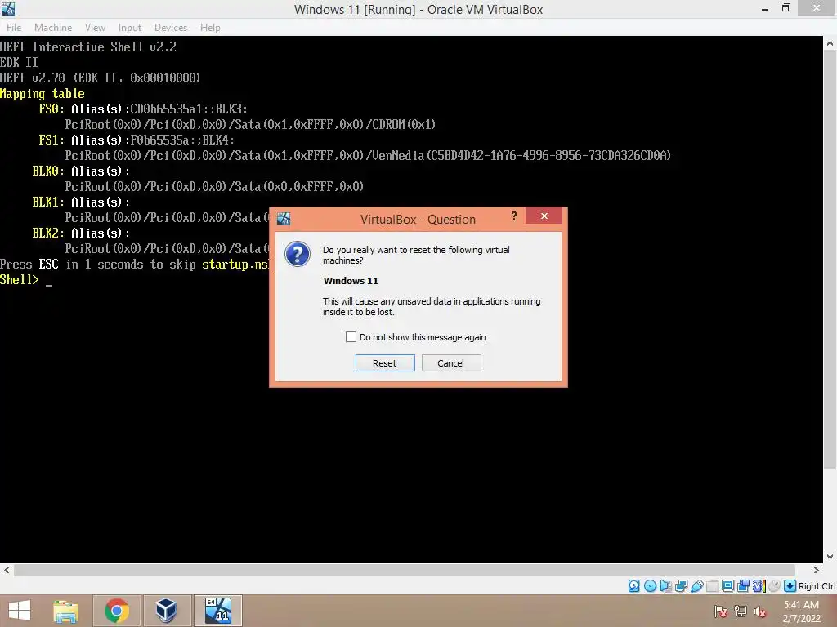Open VirtualBox Manager from the taskbar
Screen dimensions: 837x627
click(x=166, y=611)
